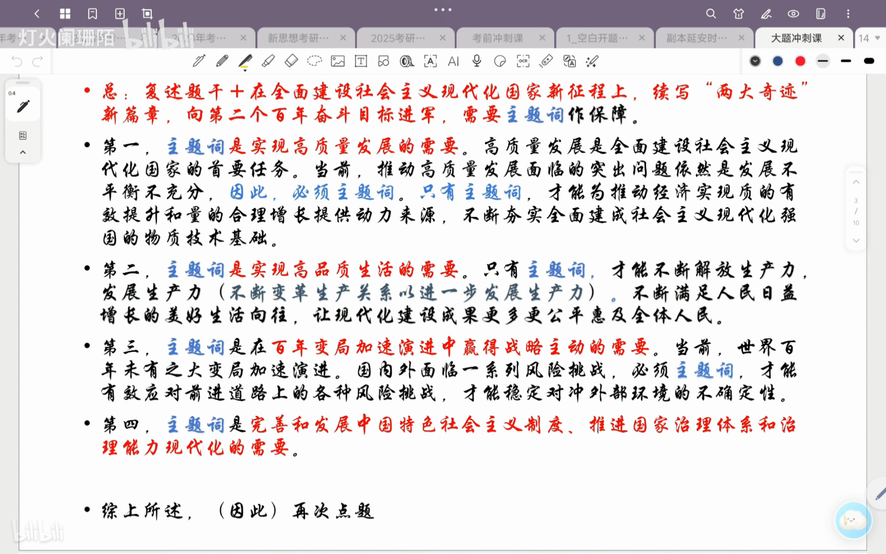Select the text box tool
The image size is (886, 554).
(361, 61)
